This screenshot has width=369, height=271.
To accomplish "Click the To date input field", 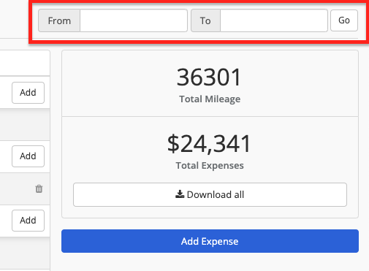I will (274, 20).
